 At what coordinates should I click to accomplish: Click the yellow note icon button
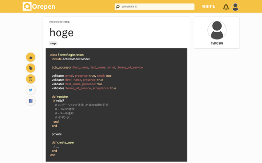pyautogui.click(x=31, y=79)
